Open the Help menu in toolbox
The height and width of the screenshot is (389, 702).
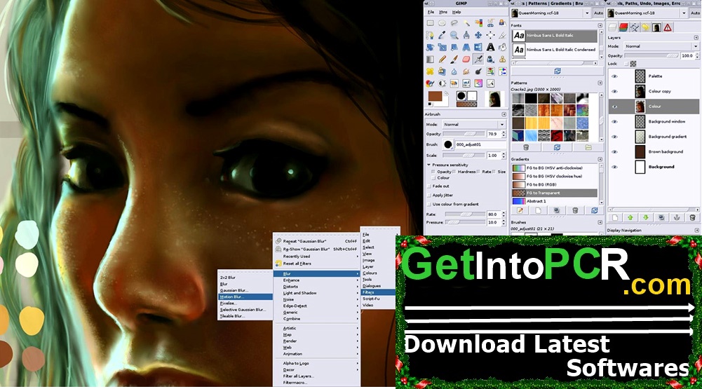tap(457, 12)
